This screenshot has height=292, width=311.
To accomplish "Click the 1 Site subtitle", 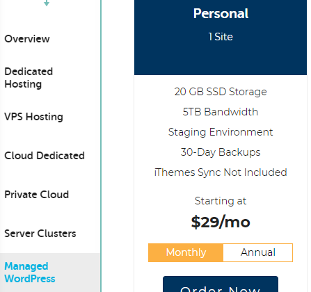I will pos(221,37).
